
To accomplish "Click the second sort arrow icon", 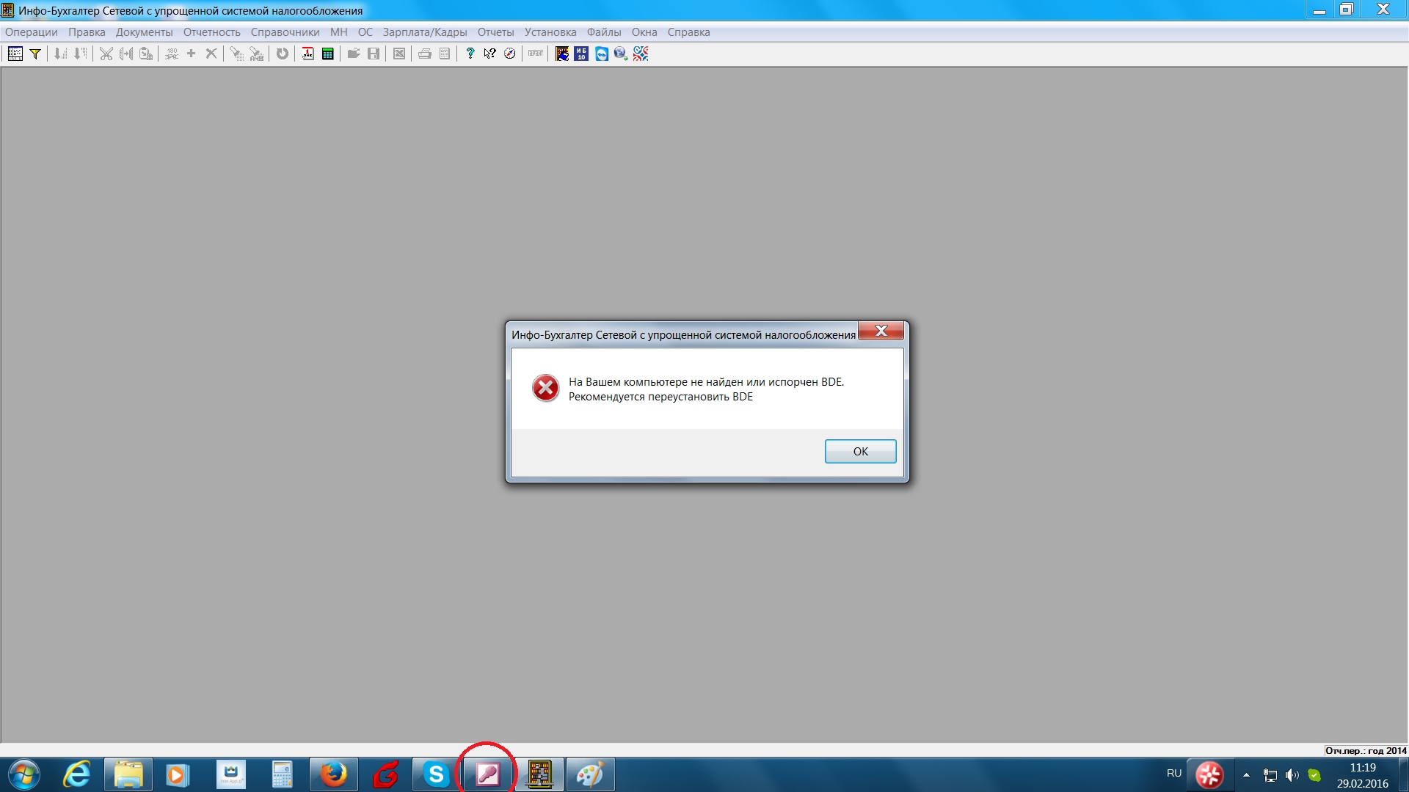I will [80, 54].
